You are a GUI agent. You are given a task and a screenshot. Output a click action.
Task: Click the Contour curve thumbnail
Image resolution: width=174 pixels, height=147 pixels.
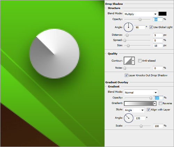click(x=128, y=61)
